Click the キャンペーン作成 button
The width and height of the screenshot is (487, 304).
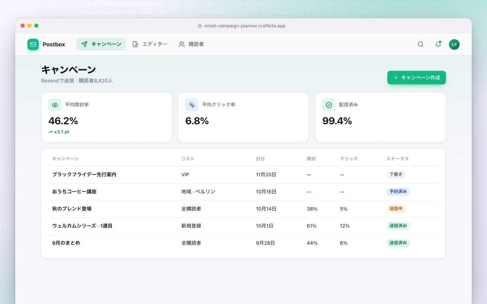(x=417, y=78)
